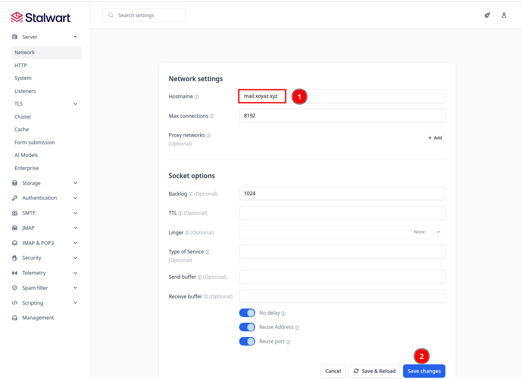Click the rocket icon in the top bar
The width and height of the screenshot is (522, 379).
click(487, 15)
